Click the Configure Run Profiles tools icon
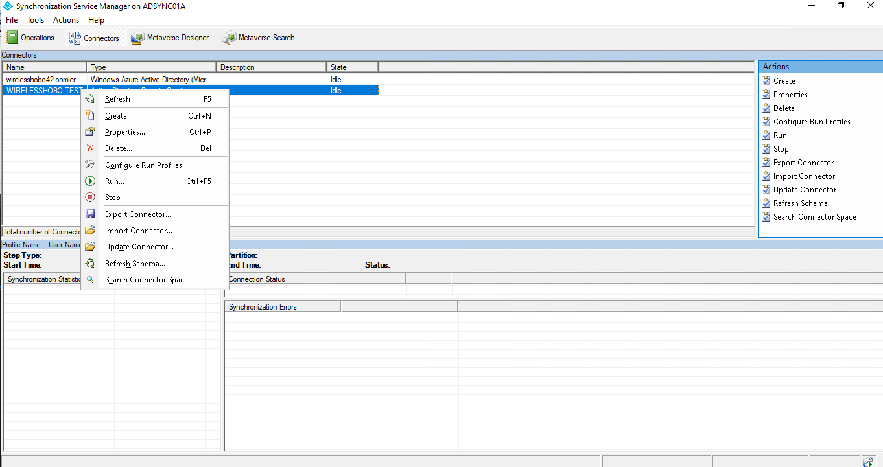Screen dimensions: 883x467 90,165
